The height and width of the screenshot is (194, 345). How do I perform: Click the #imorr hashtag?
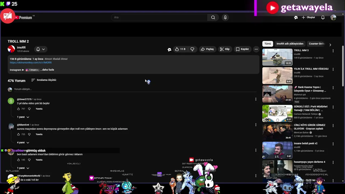48,59
